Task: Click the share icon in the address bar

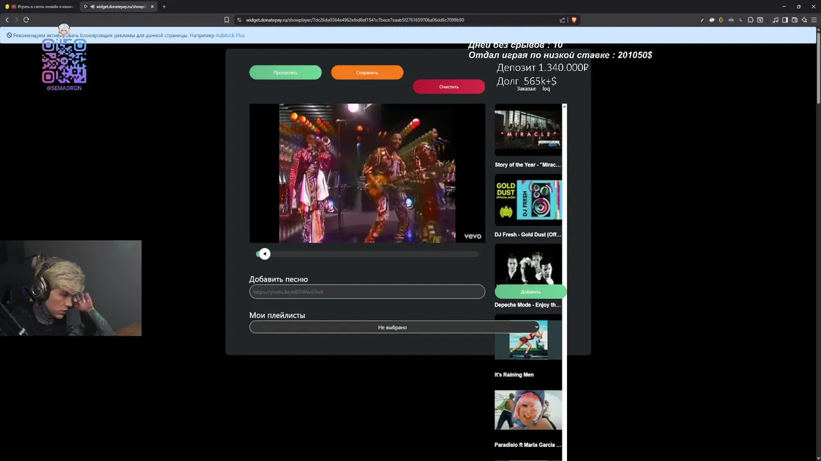Action: pos(563,20)
